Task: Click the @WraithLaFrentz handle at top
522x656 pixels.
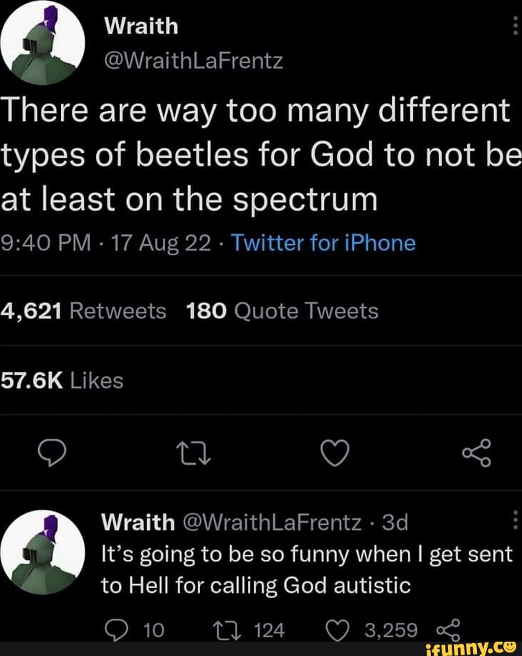Action: pos(194,60)
